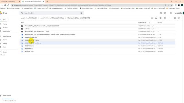Open Admin console link in sidebar

click(x=7, y=96)
